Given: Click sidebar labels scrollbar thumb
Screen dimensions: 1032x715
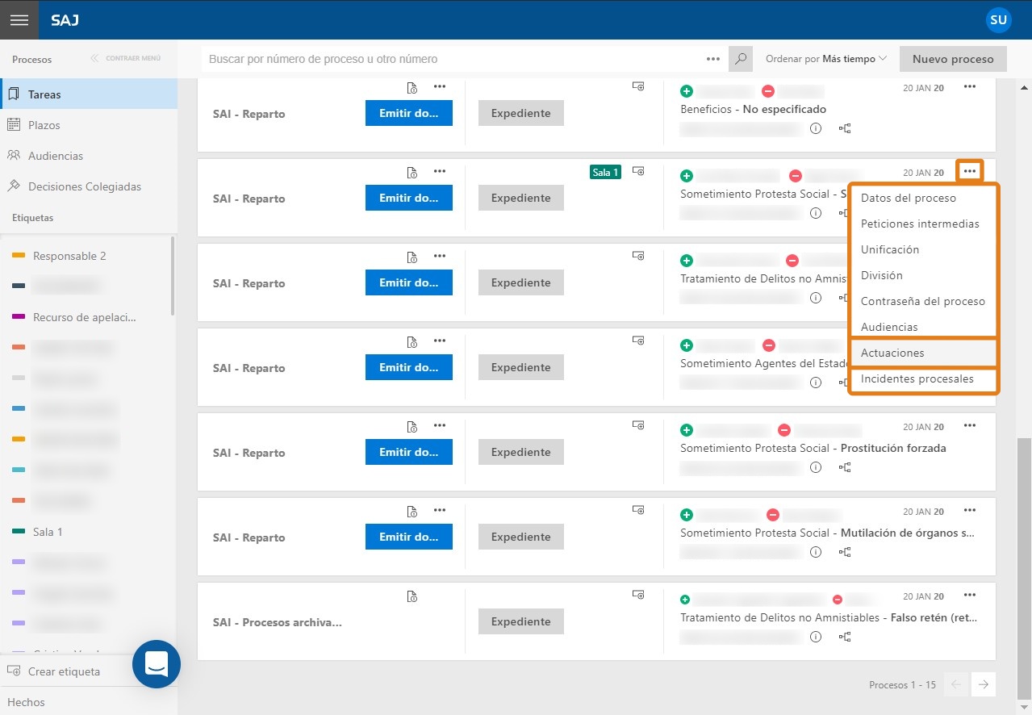Looking at the screenshot, I should (173, 275).
